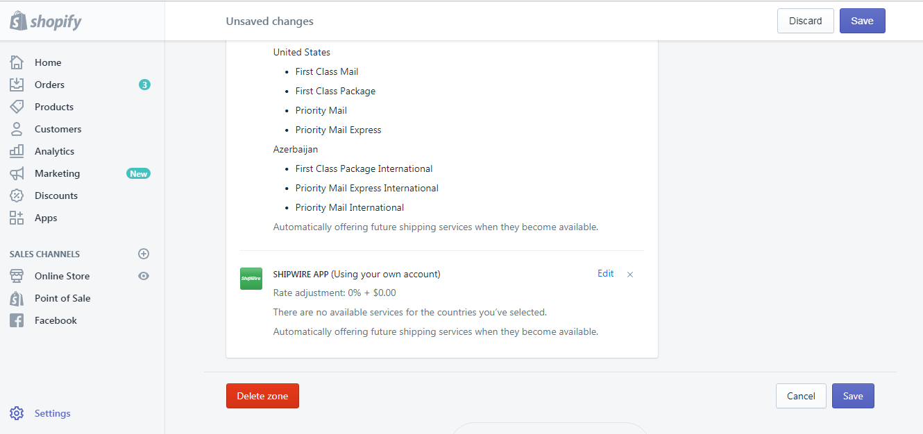923x434 pixels.
Task: Click the Shopify logo
Action: pyautogui.click(x=46, y=21)
